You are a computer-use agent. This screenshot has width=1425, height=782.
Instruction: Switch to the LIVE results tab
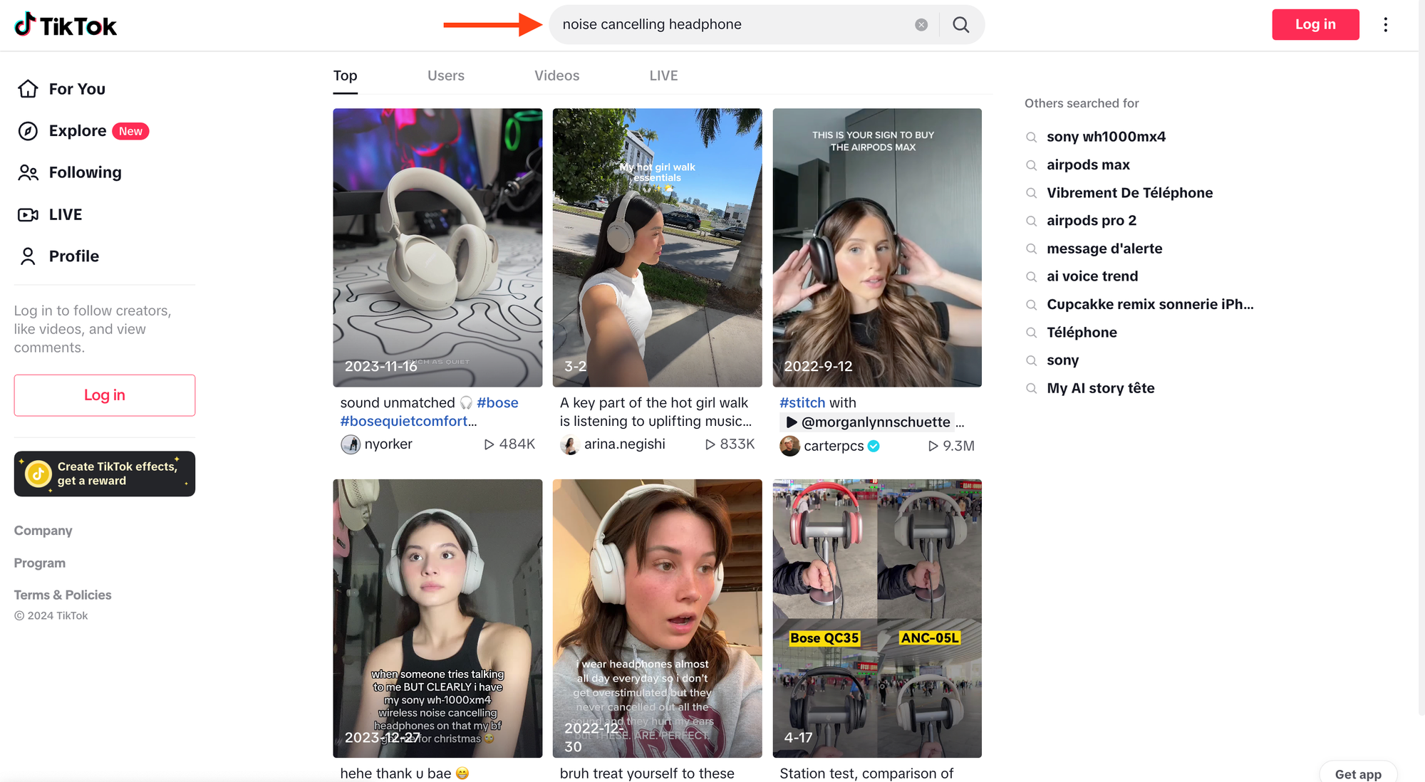click(663, 75)
